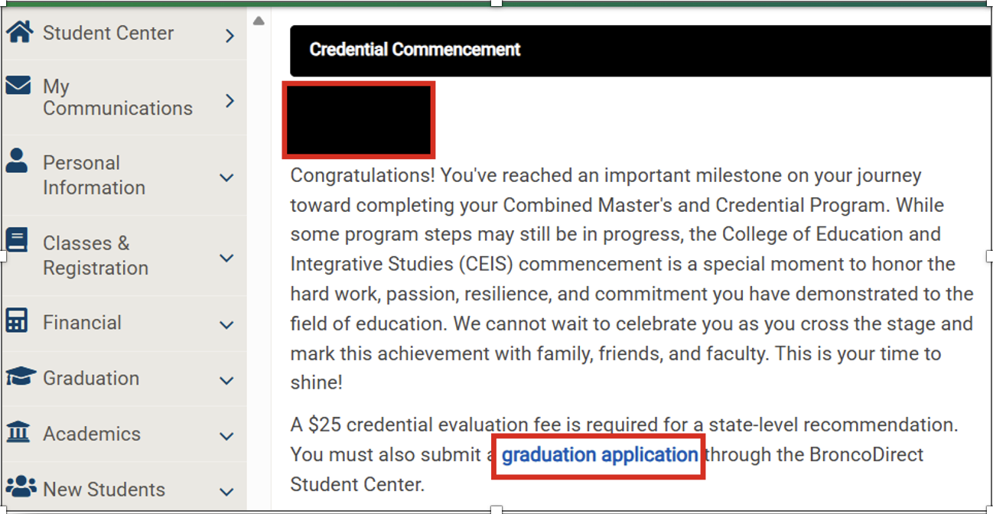This screenshot has width=993, height=514.
Task: Expand the Graduation section chevron
Action: tap(226, 380)
